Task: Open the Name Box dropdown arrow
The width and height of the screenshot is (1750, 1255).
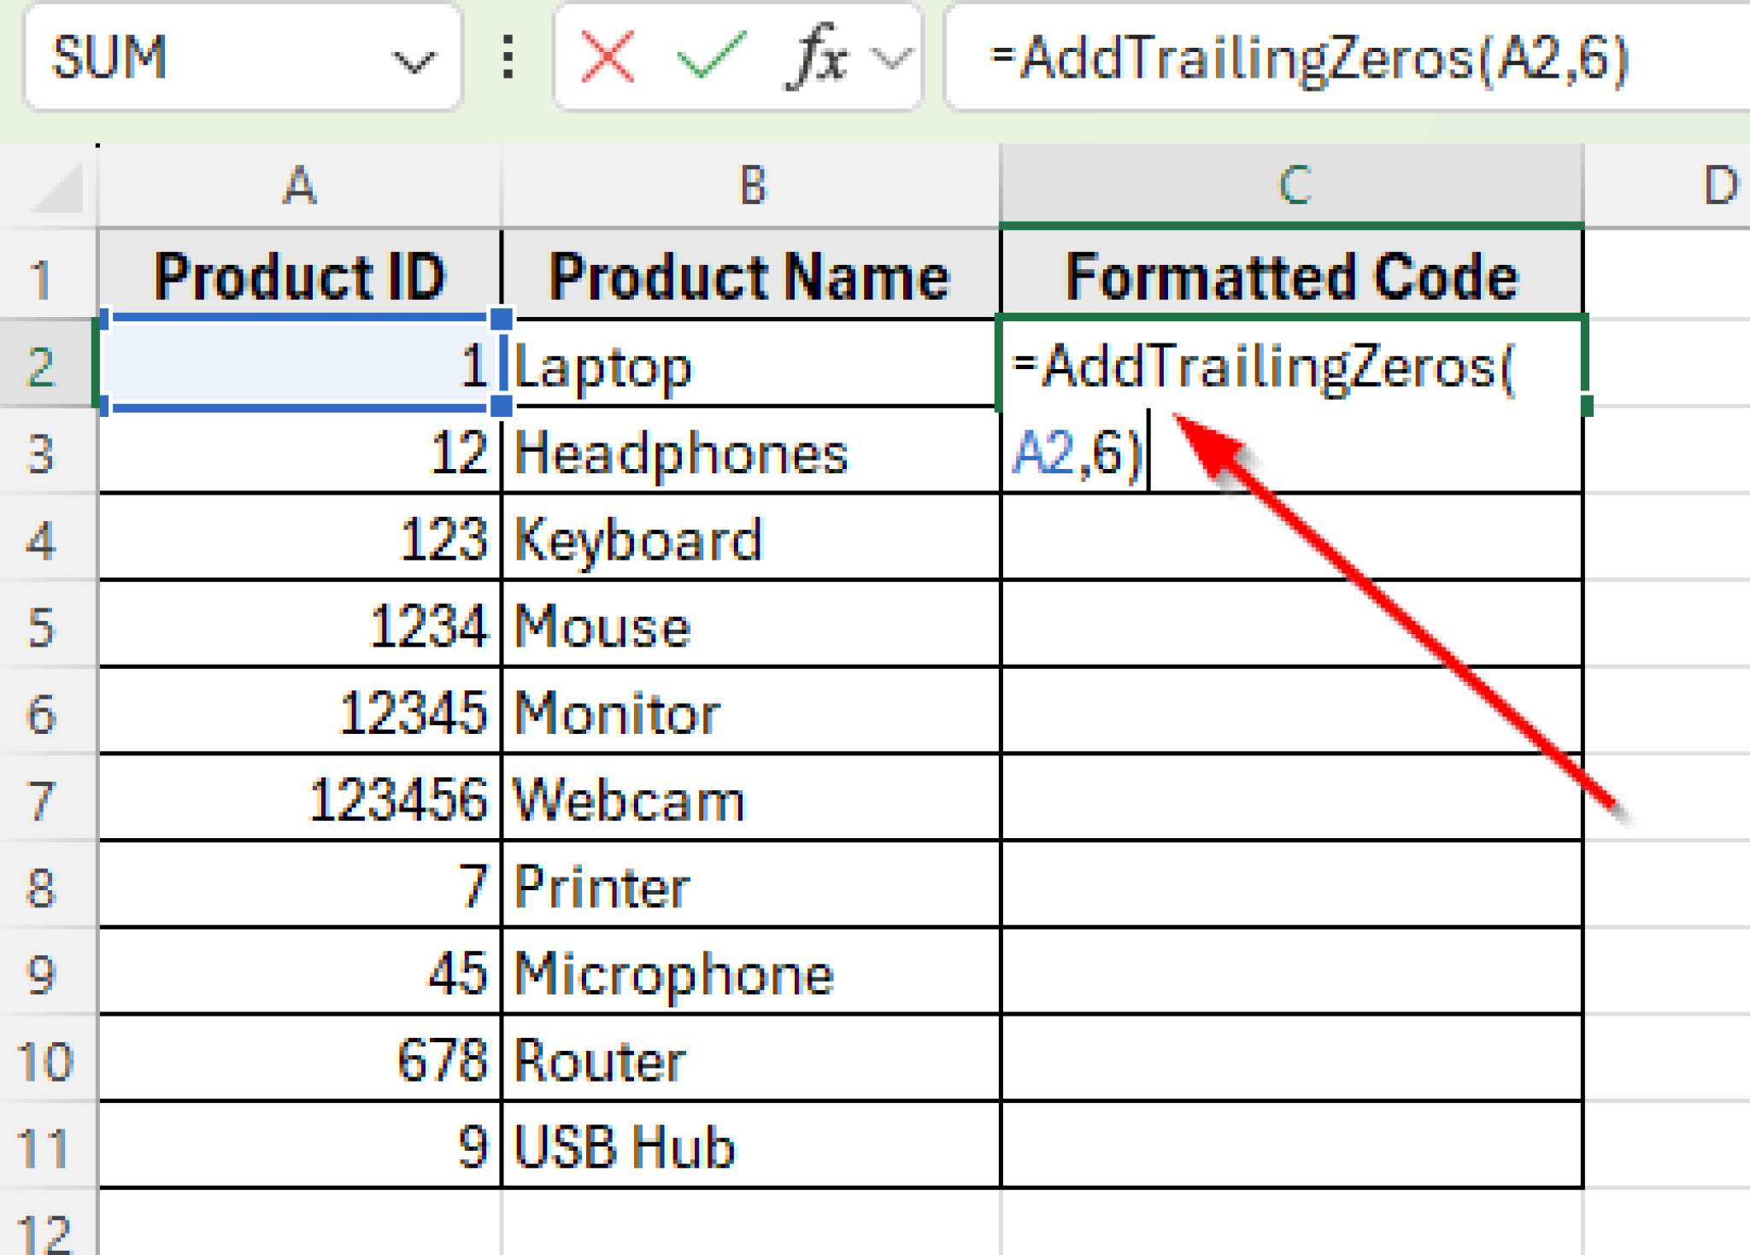Action: point(414,60)
